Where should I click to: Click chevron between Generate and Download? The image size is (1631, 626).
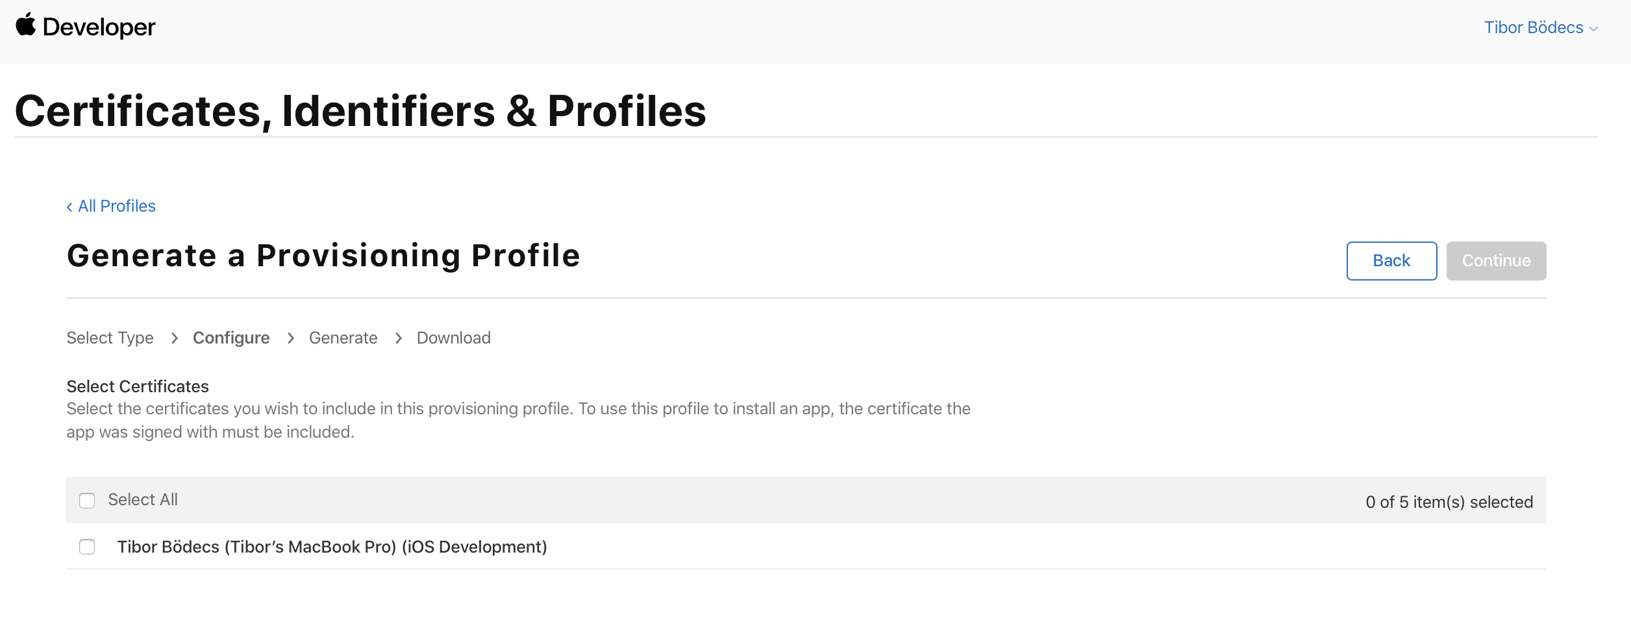pos(398,338)
